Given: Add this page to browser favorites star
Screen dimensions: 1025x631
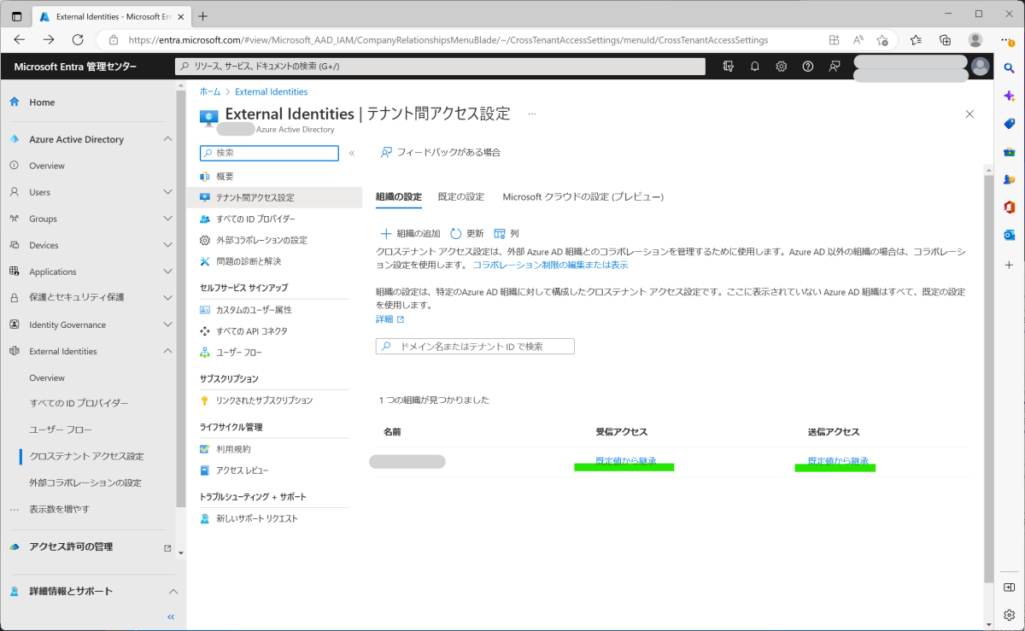Looking at the screenshot, I should (x=882, y=39).
